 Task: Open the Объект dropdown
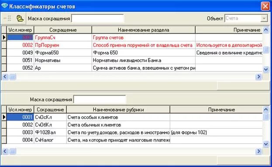(x=264, y=18)
